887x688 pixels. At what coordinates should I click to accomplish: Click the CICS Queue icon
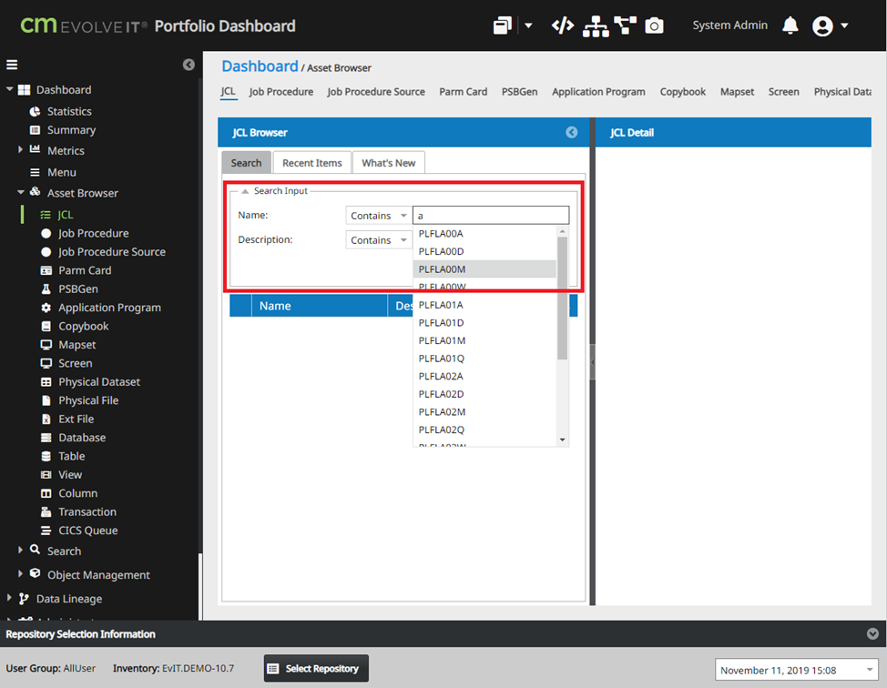[46, 531]
